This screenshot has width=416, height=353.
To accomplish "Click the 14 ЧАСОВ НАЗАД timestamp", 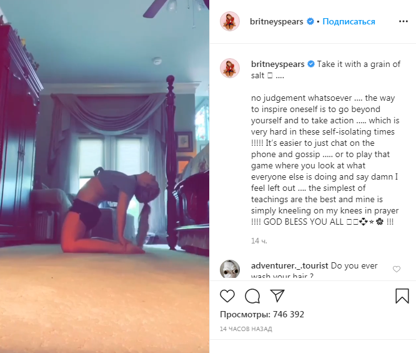I will click(246, 329).
